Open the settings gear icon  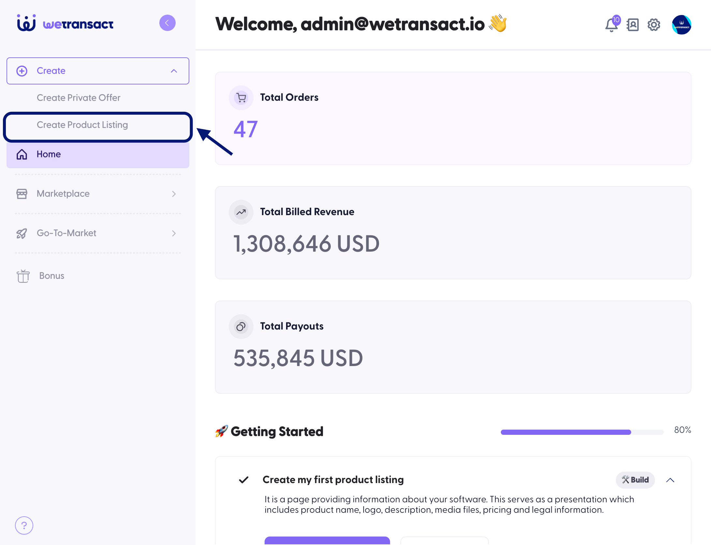(x=654, y=25)
